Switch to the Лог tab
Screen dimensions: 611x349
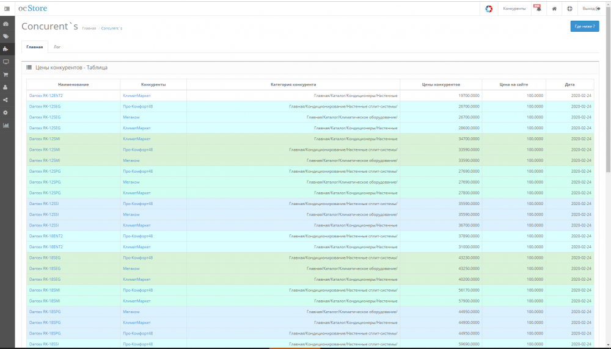pos(57,47)
